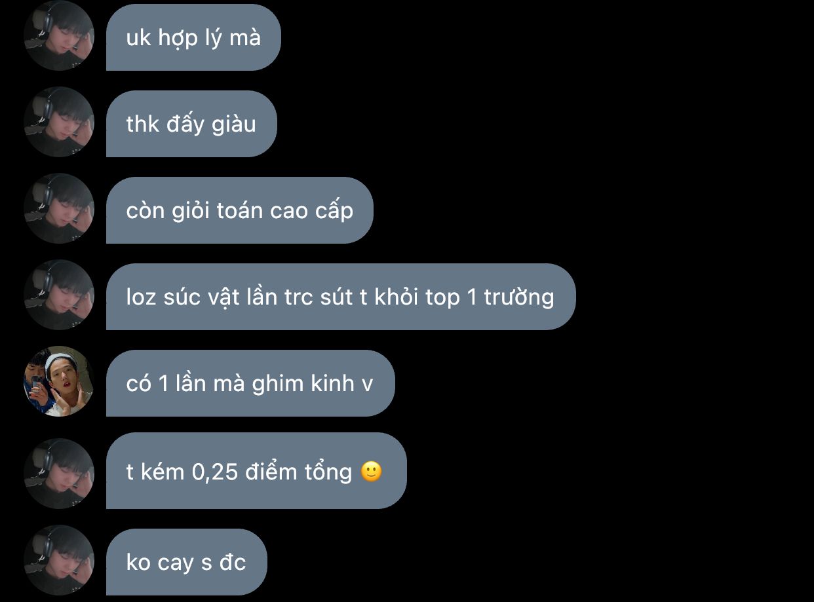This screenshot has height=602, width=814.
Task: Open avatar beside "uk hợp lý mà"
Action: [59, 36]
